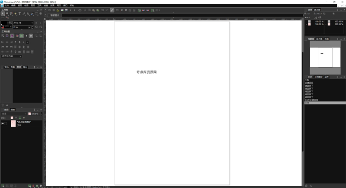This screenshot has width=346, height=188.
Task: Select the 移动创建图层 history entry
Action: [x=311, y=100]
